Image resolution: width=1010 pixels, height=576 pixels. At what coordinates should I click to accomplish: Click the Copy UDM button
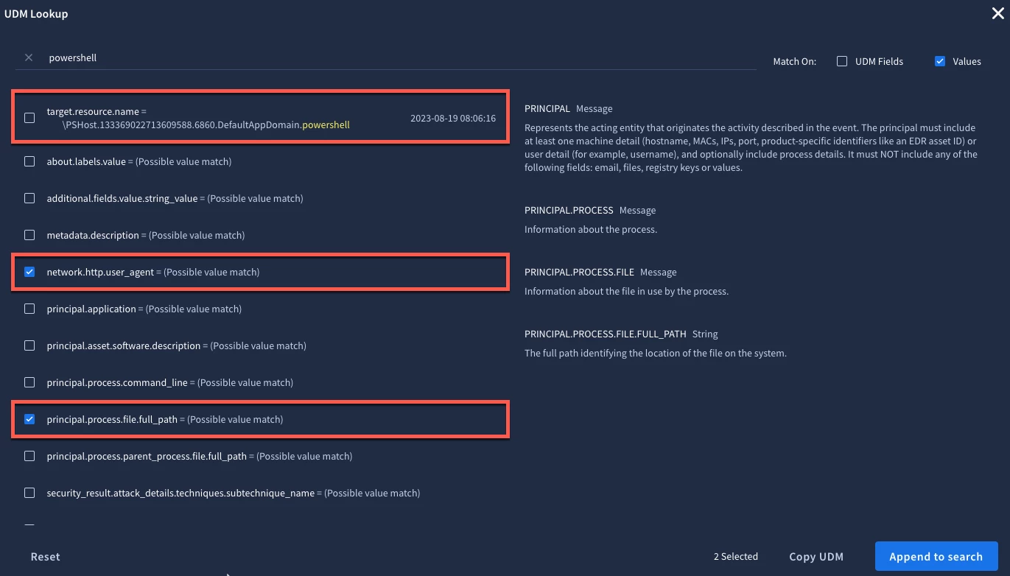pos(816,557)
